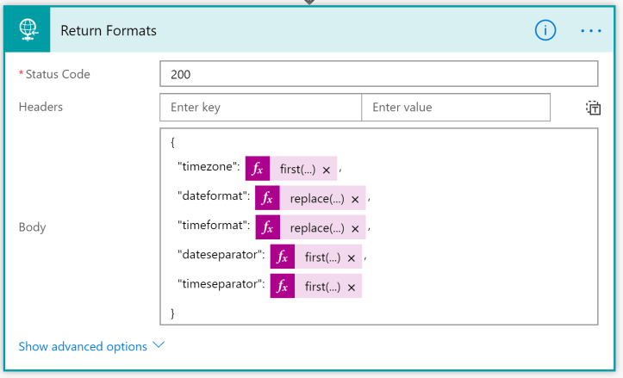Image resolution: width=623 pixels, height=378 pixels.
Task: Remove the timeformat replace(...) token
Action: [354, 228]
